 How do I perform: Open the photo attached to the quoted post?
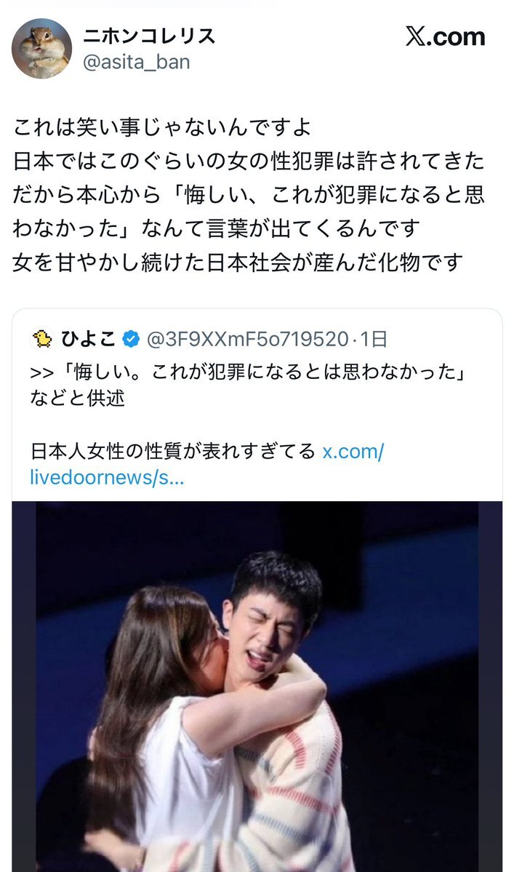click(x=257, y=687)
